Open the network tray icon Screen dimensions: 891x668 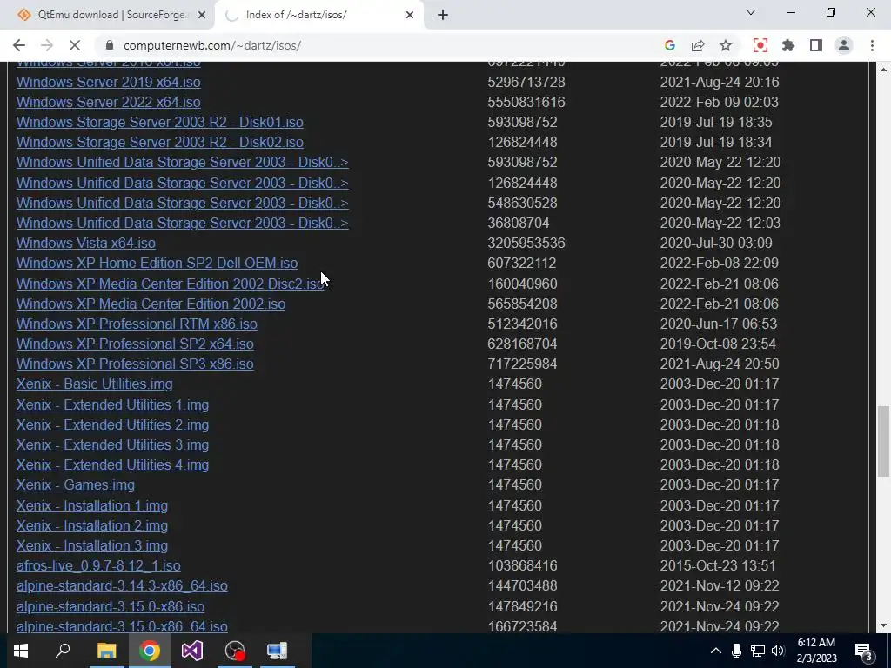757,651
